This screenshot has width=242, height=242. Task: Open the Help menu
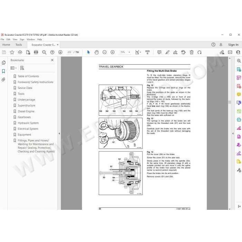click(39, 39)
